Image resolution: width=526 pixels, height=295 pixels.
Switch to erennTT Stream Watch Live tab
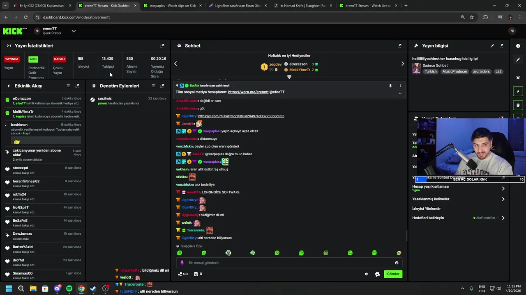[x=368, y=6]
